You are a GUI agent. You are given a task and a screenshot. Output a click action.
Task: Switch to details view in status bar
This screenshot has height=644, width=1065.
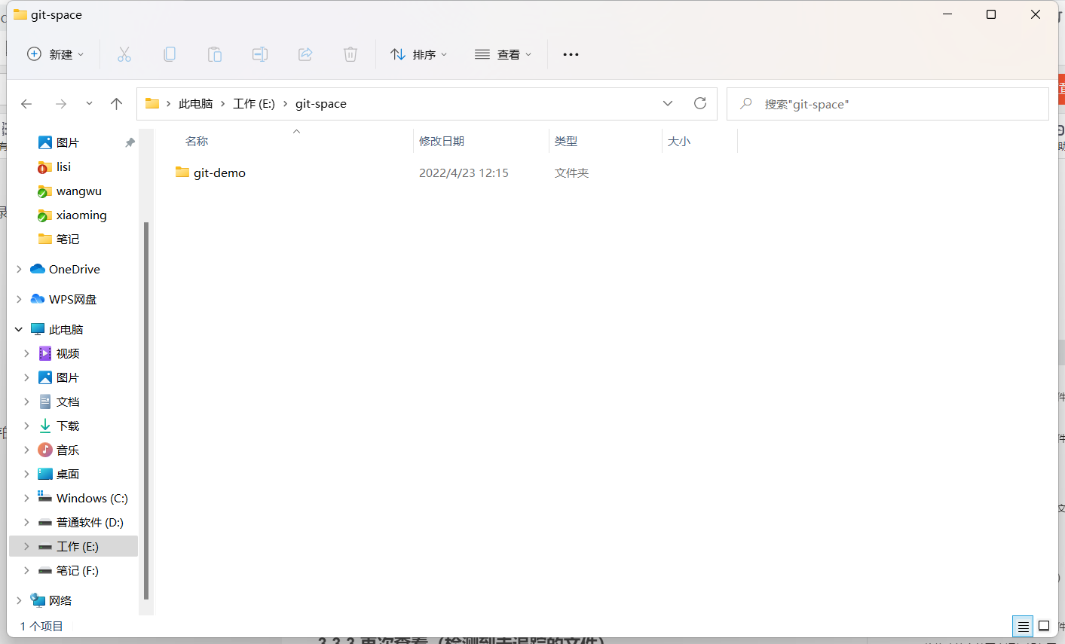(1023, 626)
